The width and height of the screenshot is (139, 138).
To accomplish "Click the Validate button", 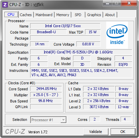I will point(96,132).
